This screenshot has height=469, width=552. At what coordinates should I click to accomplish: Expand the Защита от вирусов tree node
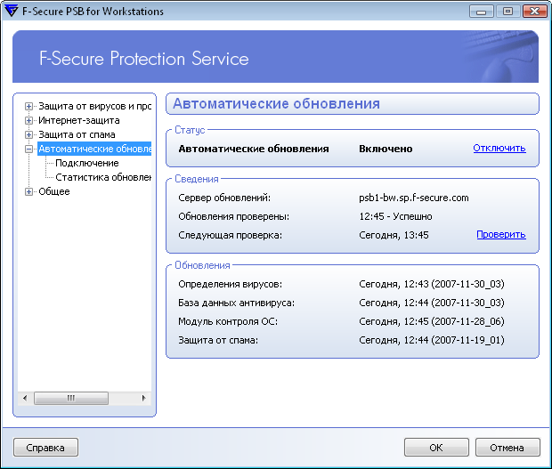[x=28, y=106]
